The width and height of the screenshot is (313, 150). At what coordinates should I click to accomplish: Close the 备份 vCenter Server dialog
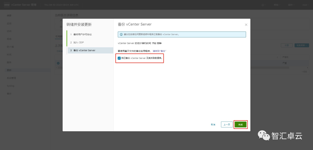point(246,25)
